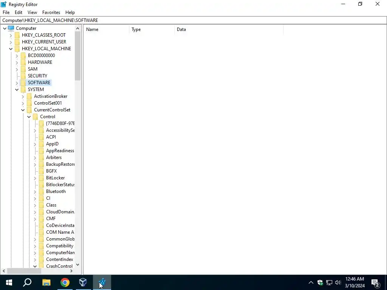This screenshot has height=290, width=387.
Task: Click the SAM folder icon
Action: tap(23, 69)
